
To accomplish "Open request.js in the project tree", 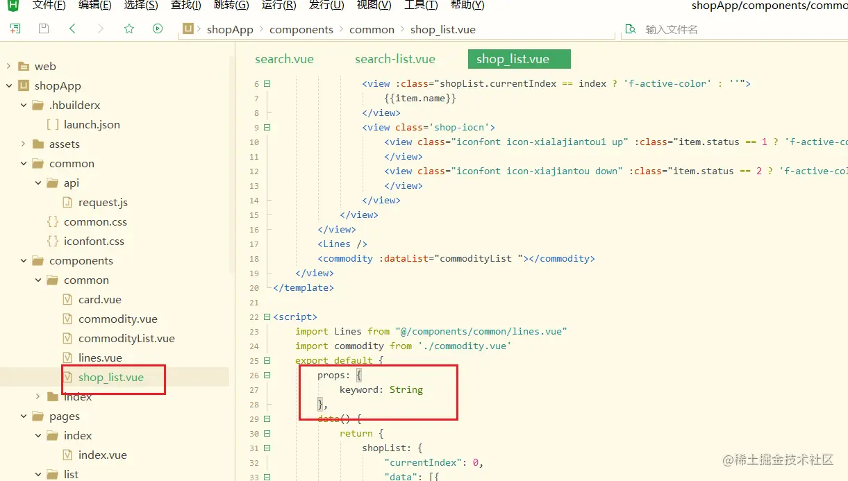I will coord(103,202).
